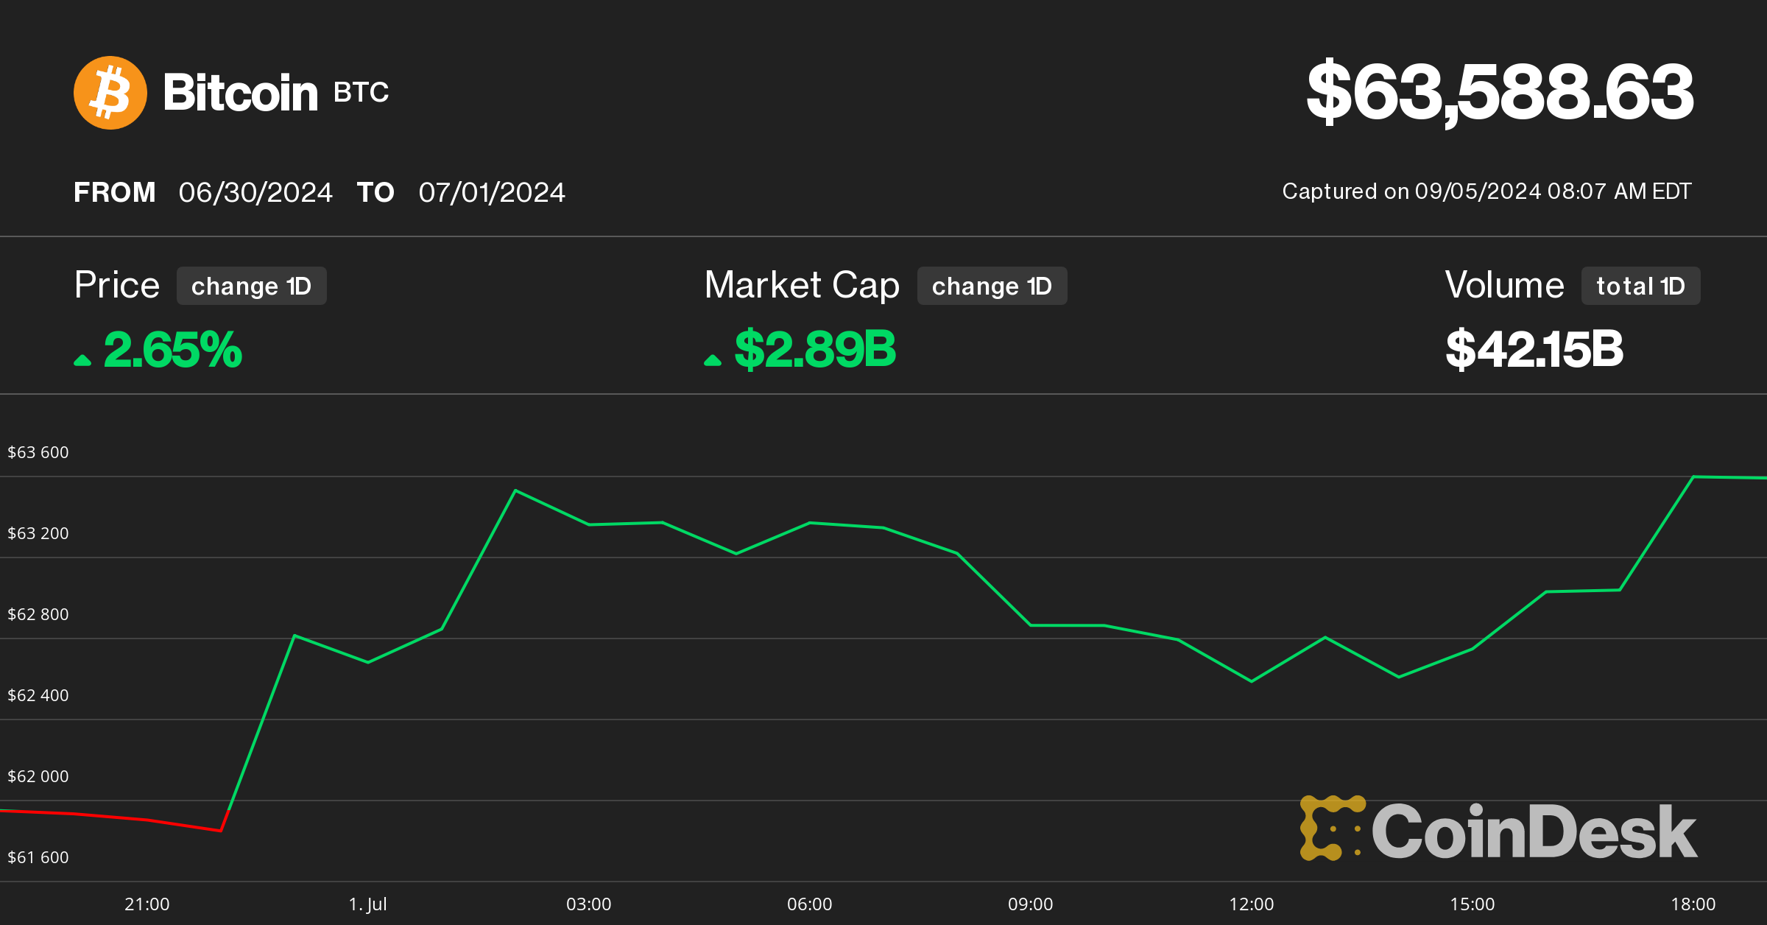
Task: Click the Volume 'total 1D' badge
Action: pyautogui.click(x=1640, y=286)
